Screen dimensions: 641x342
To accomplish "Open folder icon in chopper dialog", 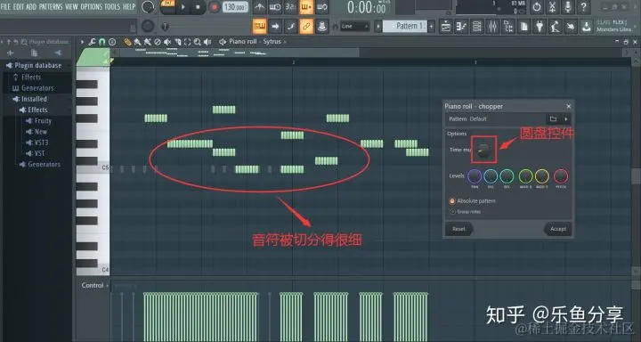I will [553, 119].
